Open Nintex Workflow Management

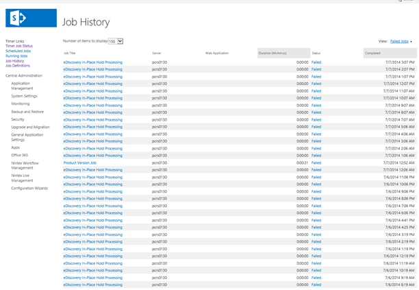coord(25,165)
